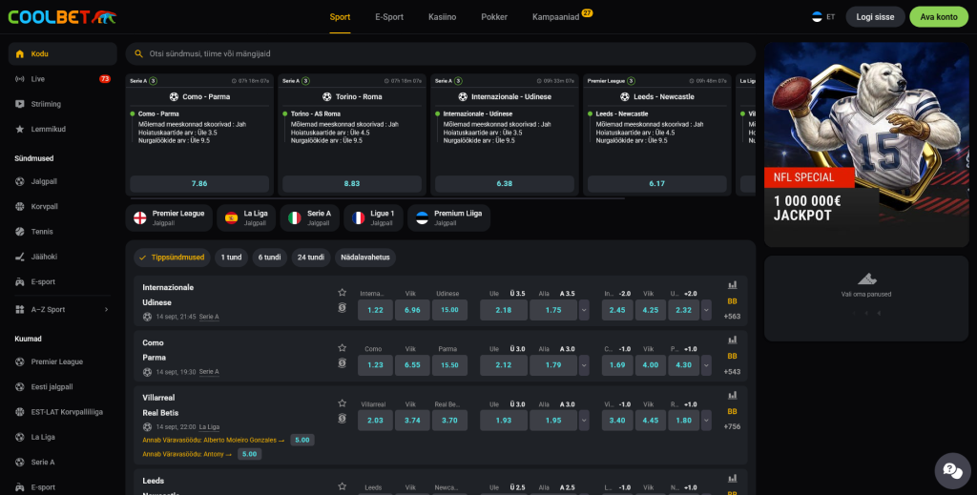
Task: Open Eesti jalgpall in sidebar
Action: (x=62, y=386)
